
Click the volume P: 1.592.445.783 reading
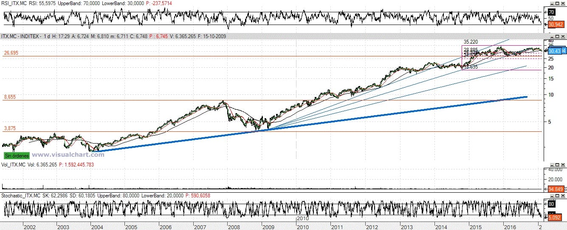click(76, 164)
